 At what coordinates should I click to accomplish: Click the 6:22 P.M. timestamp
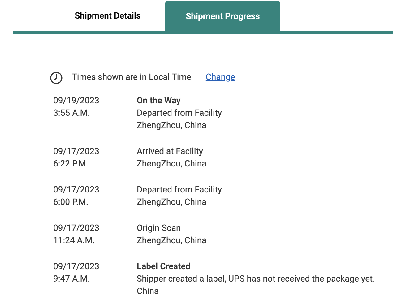pyautogui.click(x=71, y=164)
